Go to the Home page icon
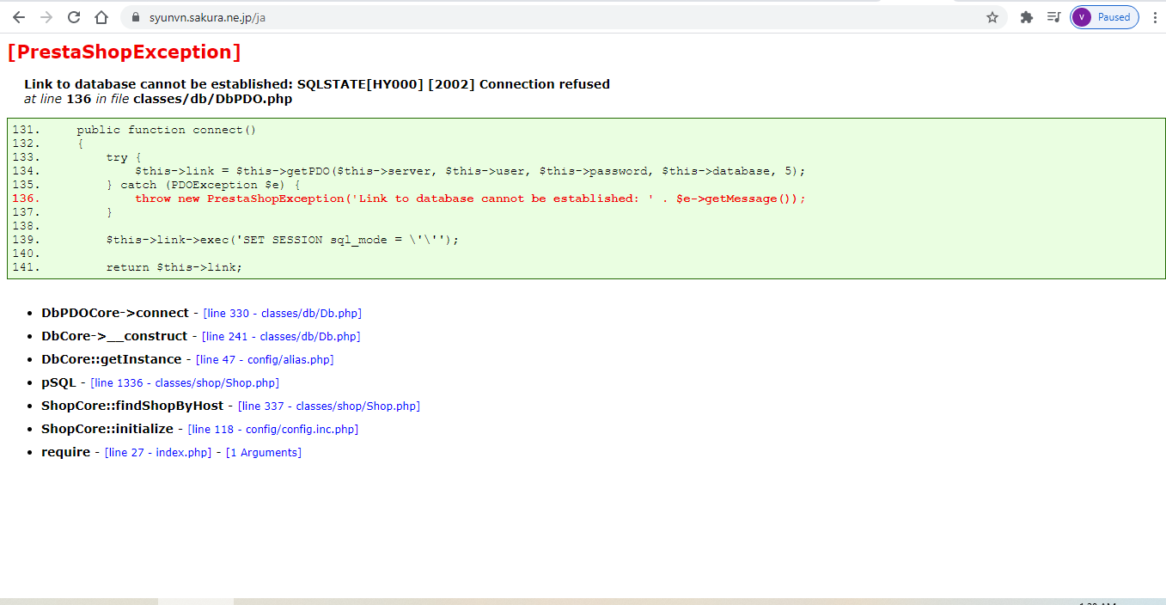The height and width of the screenshot is (605, 1166). tap(101, 17)
